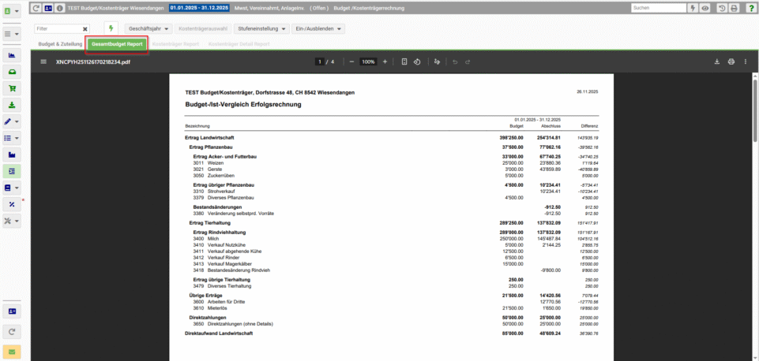This screenshot has width=759, height=361.
Task: Click the lightning icon beside Suchen field
Action: 693,8
